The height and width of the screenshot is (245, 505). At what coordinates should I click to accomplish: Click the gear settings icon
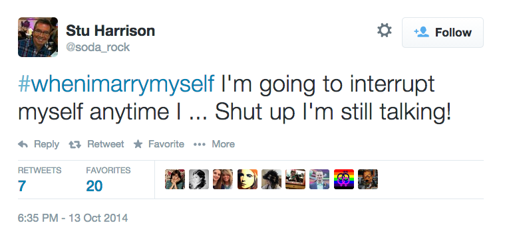(384, 31)
